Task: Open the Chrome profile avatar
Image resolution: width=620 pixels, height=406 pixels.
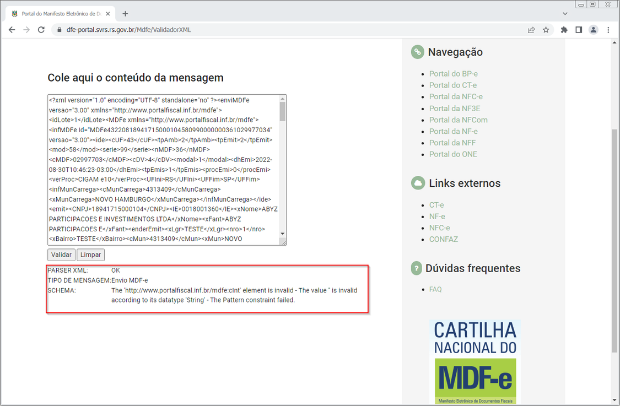Action: coord(593,30)
